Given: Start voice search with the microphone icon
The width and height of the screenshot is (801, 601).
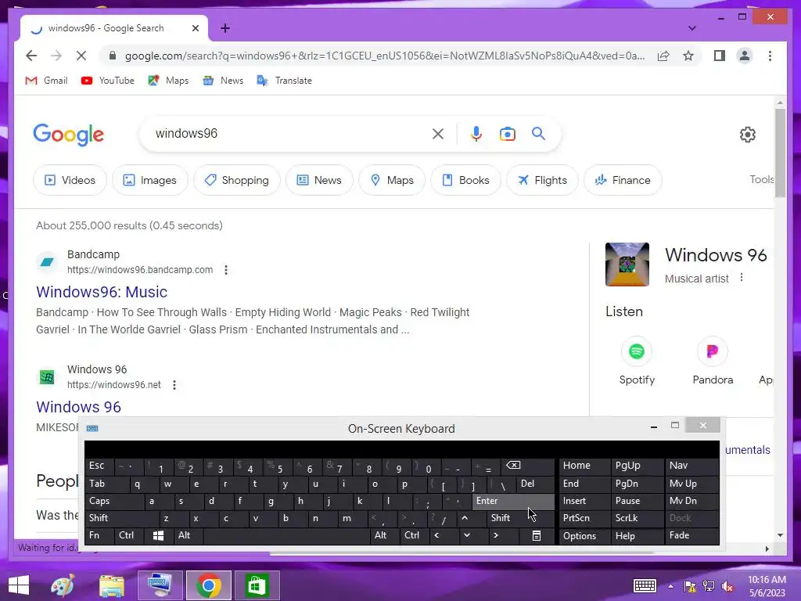Looking at the screenshot, I should [x=476, y=134].
